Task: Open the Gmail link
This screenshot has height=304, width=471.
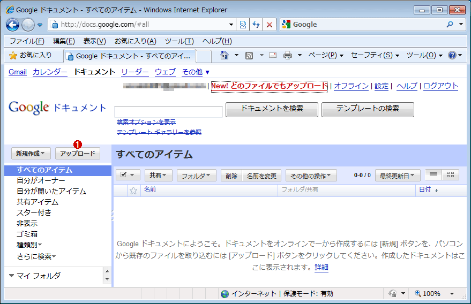Action: [x=18, y=72]
